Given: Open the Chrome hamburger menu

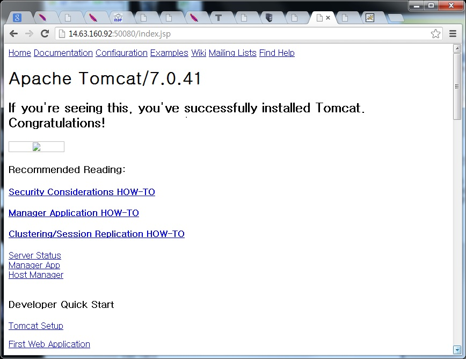Looking at the screenshot, I should [453, 34].
